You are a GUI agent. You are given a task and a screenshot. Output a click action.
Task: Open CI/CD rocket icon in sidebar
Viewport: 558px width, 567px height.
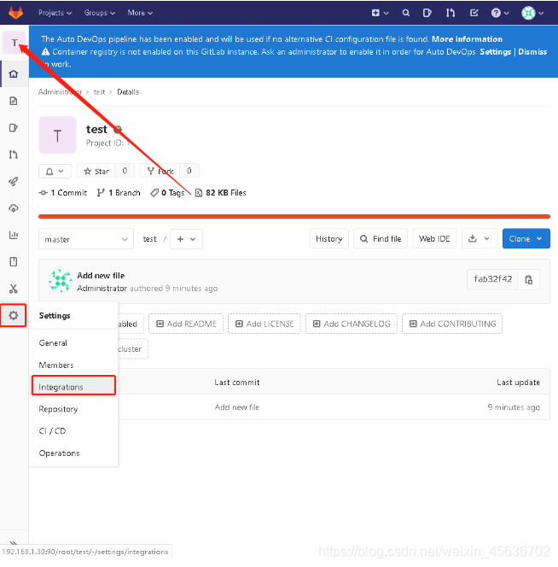(x=14, y=181)
